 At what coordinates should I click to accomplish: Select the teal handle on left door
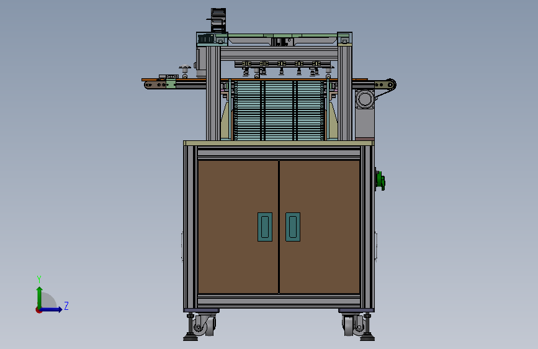(x=265, y=227)
